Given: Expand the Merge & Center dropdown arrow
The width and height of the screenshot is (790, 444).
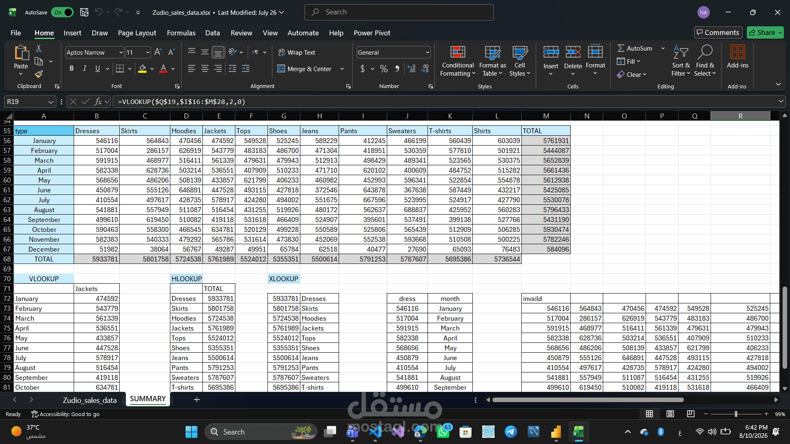Looking at the screenshot, I should (x=342, y=69).
